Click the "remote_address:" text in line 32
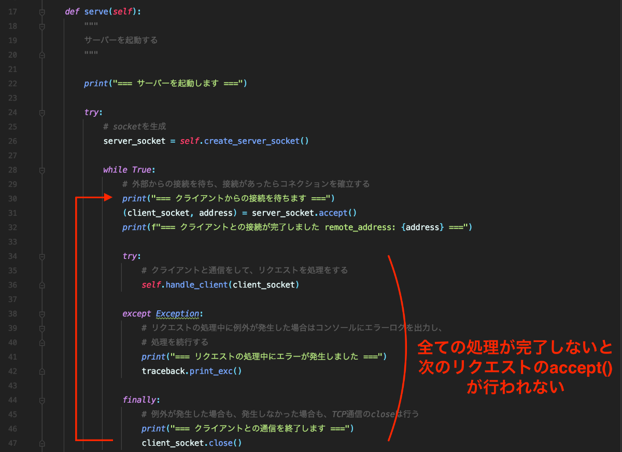 click(360, 227)
